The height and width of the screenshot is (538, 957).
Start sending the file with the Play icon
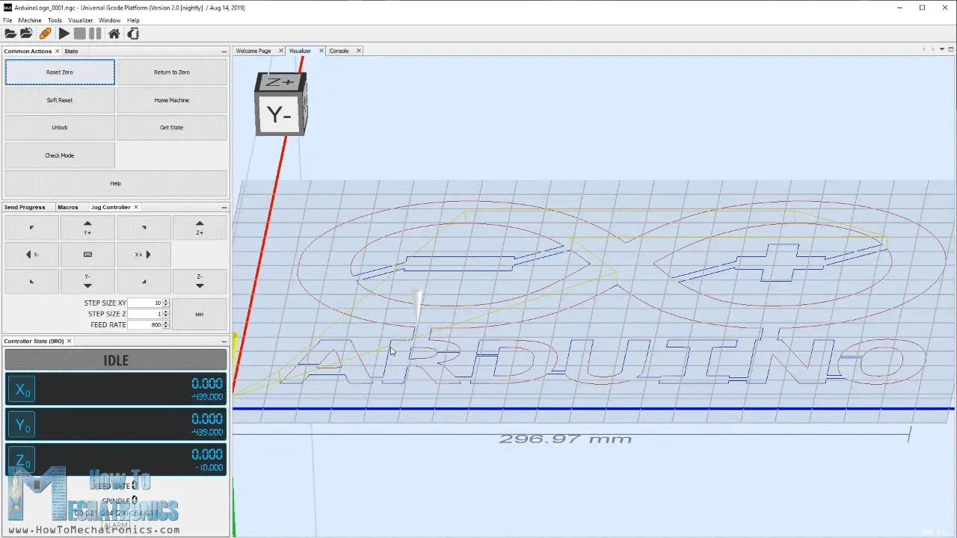[x=64, y=33]
